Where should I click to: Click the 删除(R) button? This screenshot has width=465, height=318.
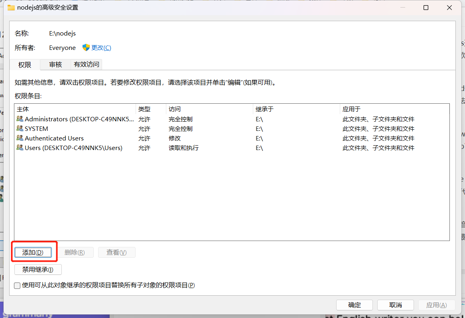click(x=76, y=252)
